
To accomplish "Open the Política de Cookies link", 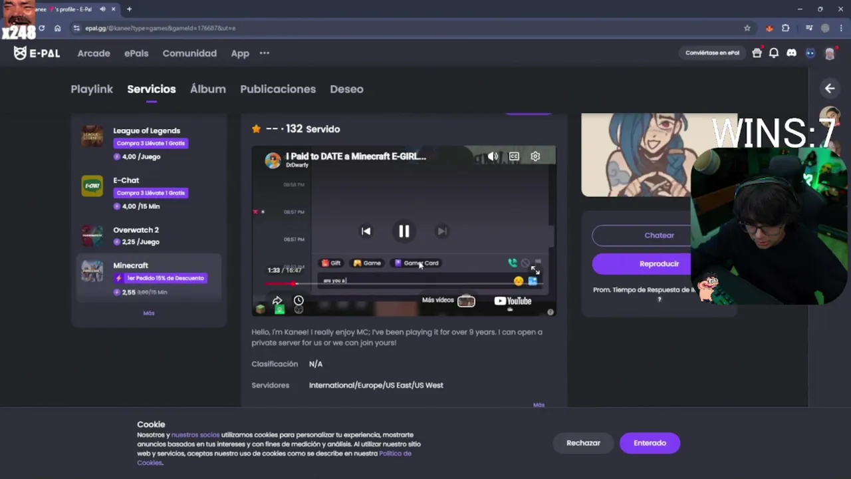I will click(274, 458).
